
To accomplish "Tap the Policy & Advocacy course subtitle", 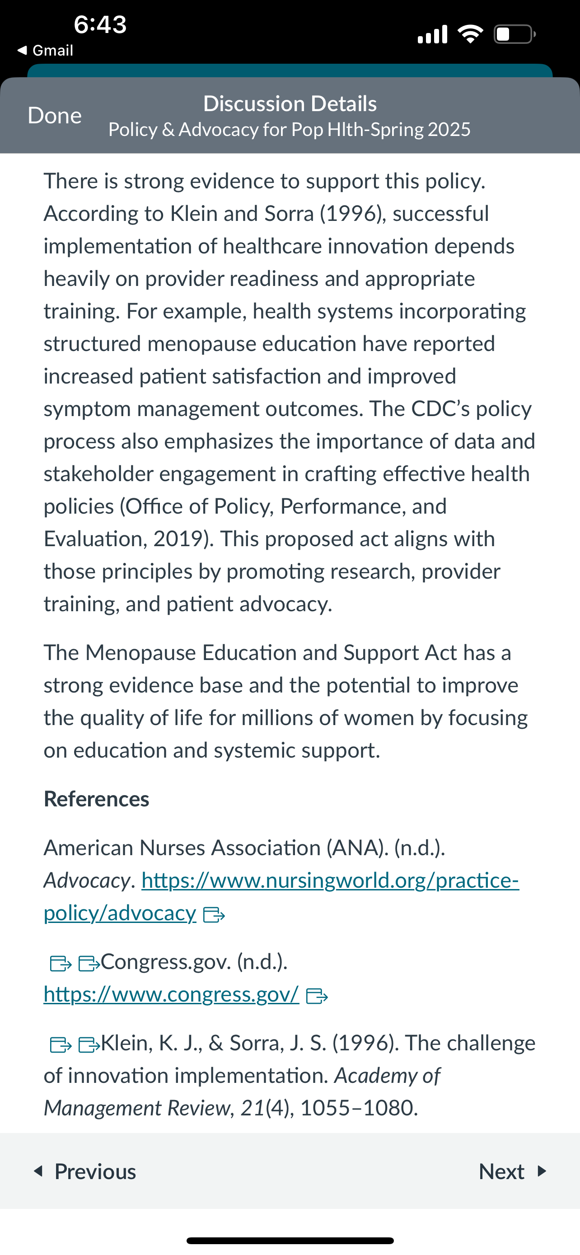I will [x=289, y=130].
